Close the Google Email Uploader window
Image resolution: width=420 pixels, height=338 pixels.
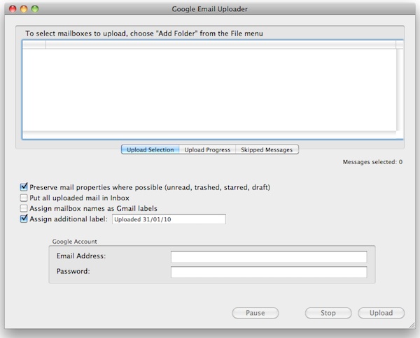13,9
